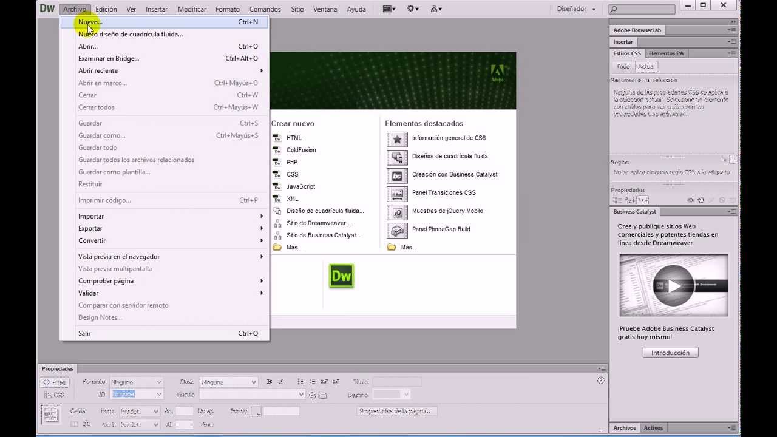777x437 pixels.
Task: Open the Formato dropdown in Propiedades
Action: tap(137, 382)
